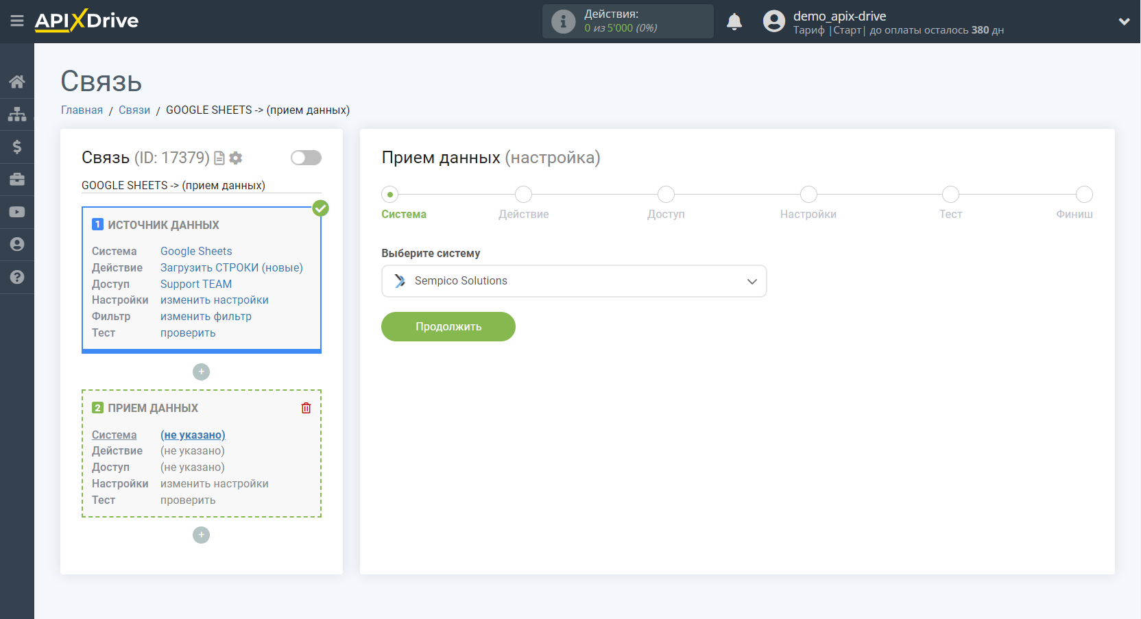Click Доступ (не указано) in receiving block
This screenshot has width=1141, height=619.
pyautogui.click(x=193, y=468)
